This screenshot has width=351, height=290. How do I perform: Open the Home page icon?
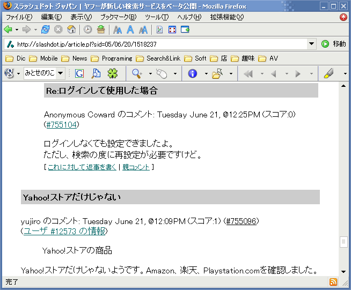pos(71,29)
